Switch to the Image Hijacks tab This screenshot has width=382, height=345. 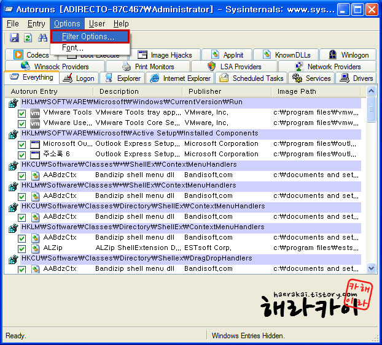point(165,55)
